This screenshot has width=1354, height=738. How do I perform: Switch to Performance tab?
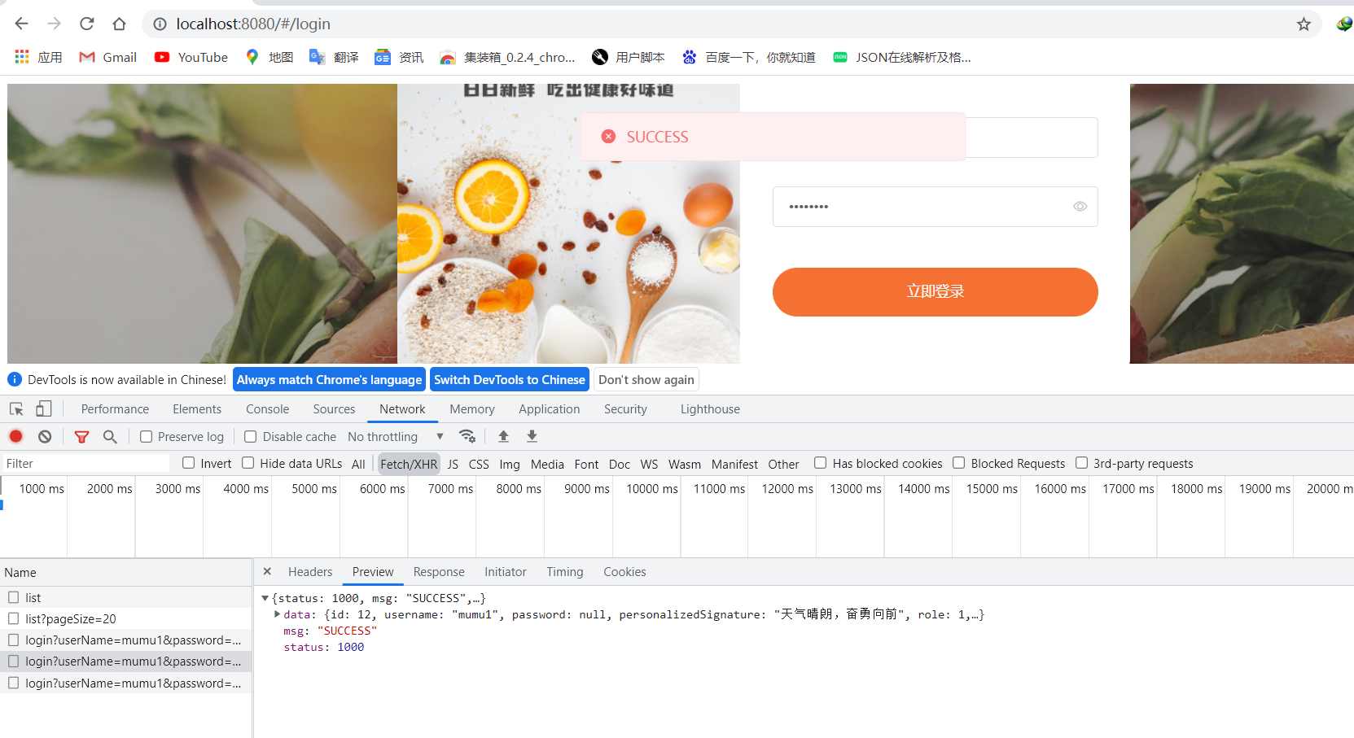[115, 409]
